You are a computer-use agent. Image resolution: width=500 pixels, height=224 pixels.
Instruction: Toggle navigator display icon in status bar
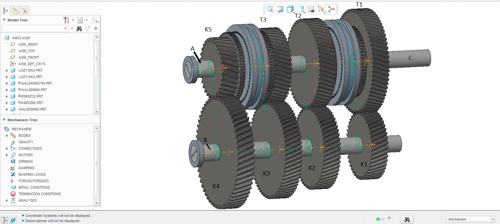(x=5, y=220)
